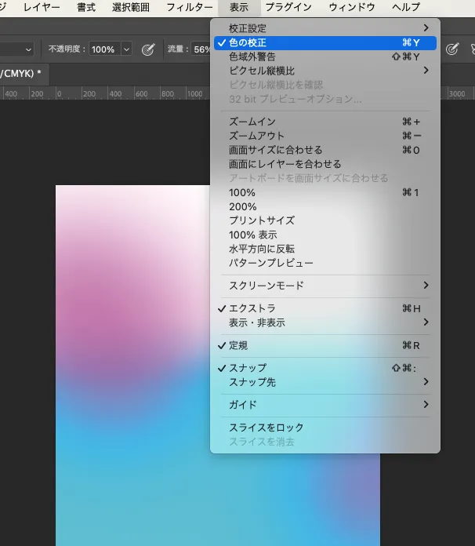Click the 流量 56% value field

[201, 49]
